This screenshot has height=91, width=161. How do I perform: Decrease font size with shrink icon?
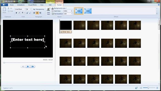pos(30,13)
